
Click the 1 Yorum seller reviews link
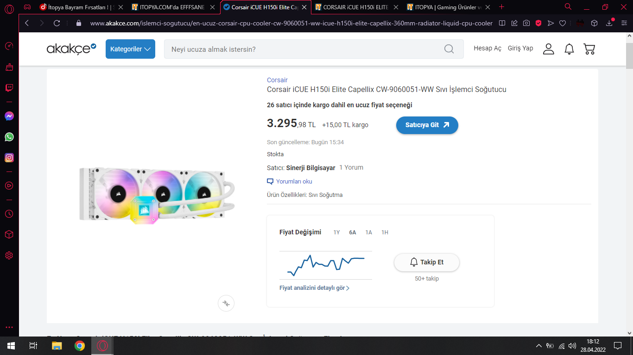351,168
